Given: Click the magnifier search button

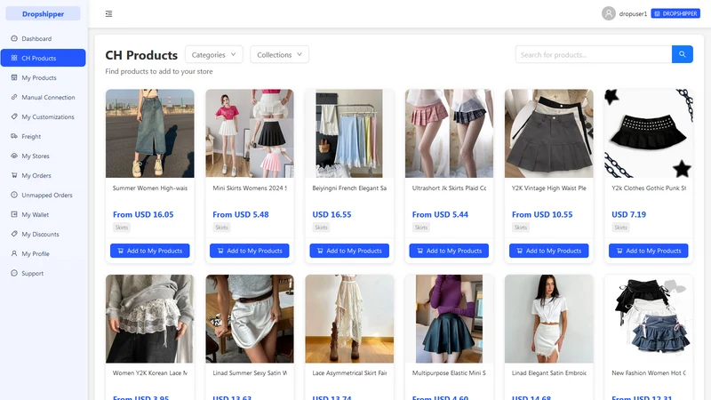Looking at the screenshot, I should click(x=682, y=54).
